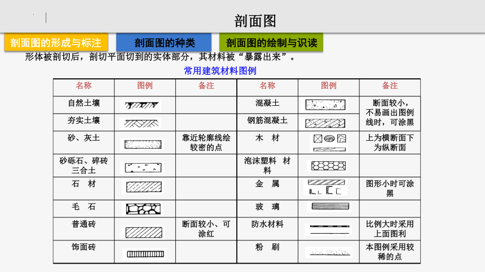Select the 饰面砖 vertical stripe symbol

coord(145,254)
